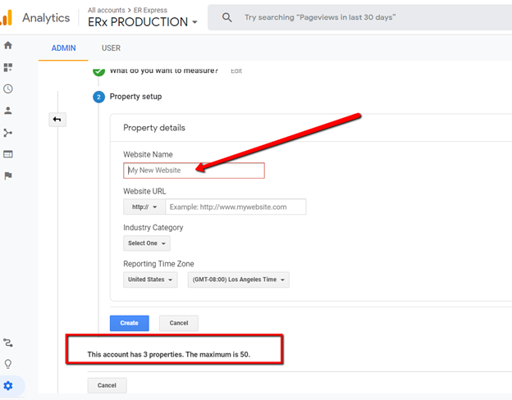The width and height of the screenshot is (512, 400).
Task: Open the United States country dropdown
Action: [150, 280]
